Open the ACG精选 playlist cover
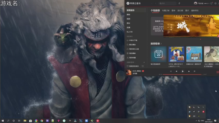 click(211, 54)
